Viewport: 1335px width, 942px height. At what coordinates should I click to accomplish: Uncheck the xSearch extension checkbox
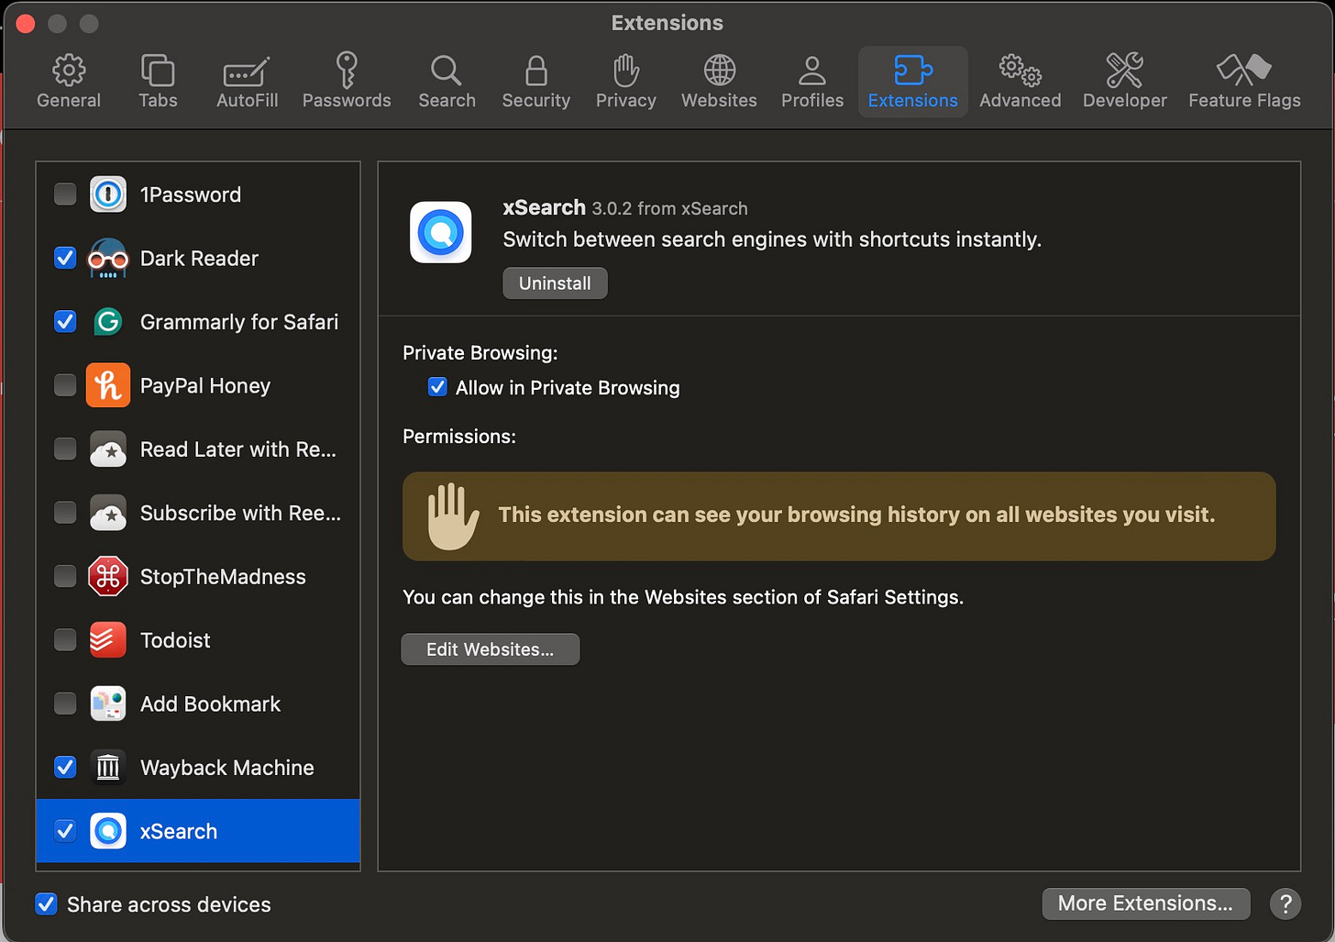click(65, 831)
